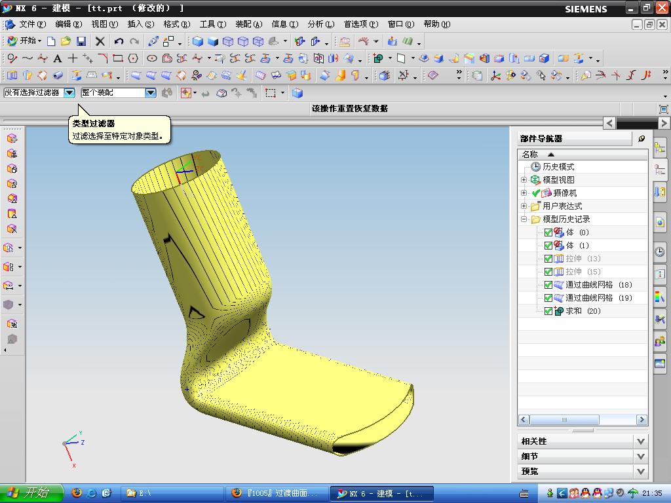Click the Part Navigator pin icon

[641, 139]
